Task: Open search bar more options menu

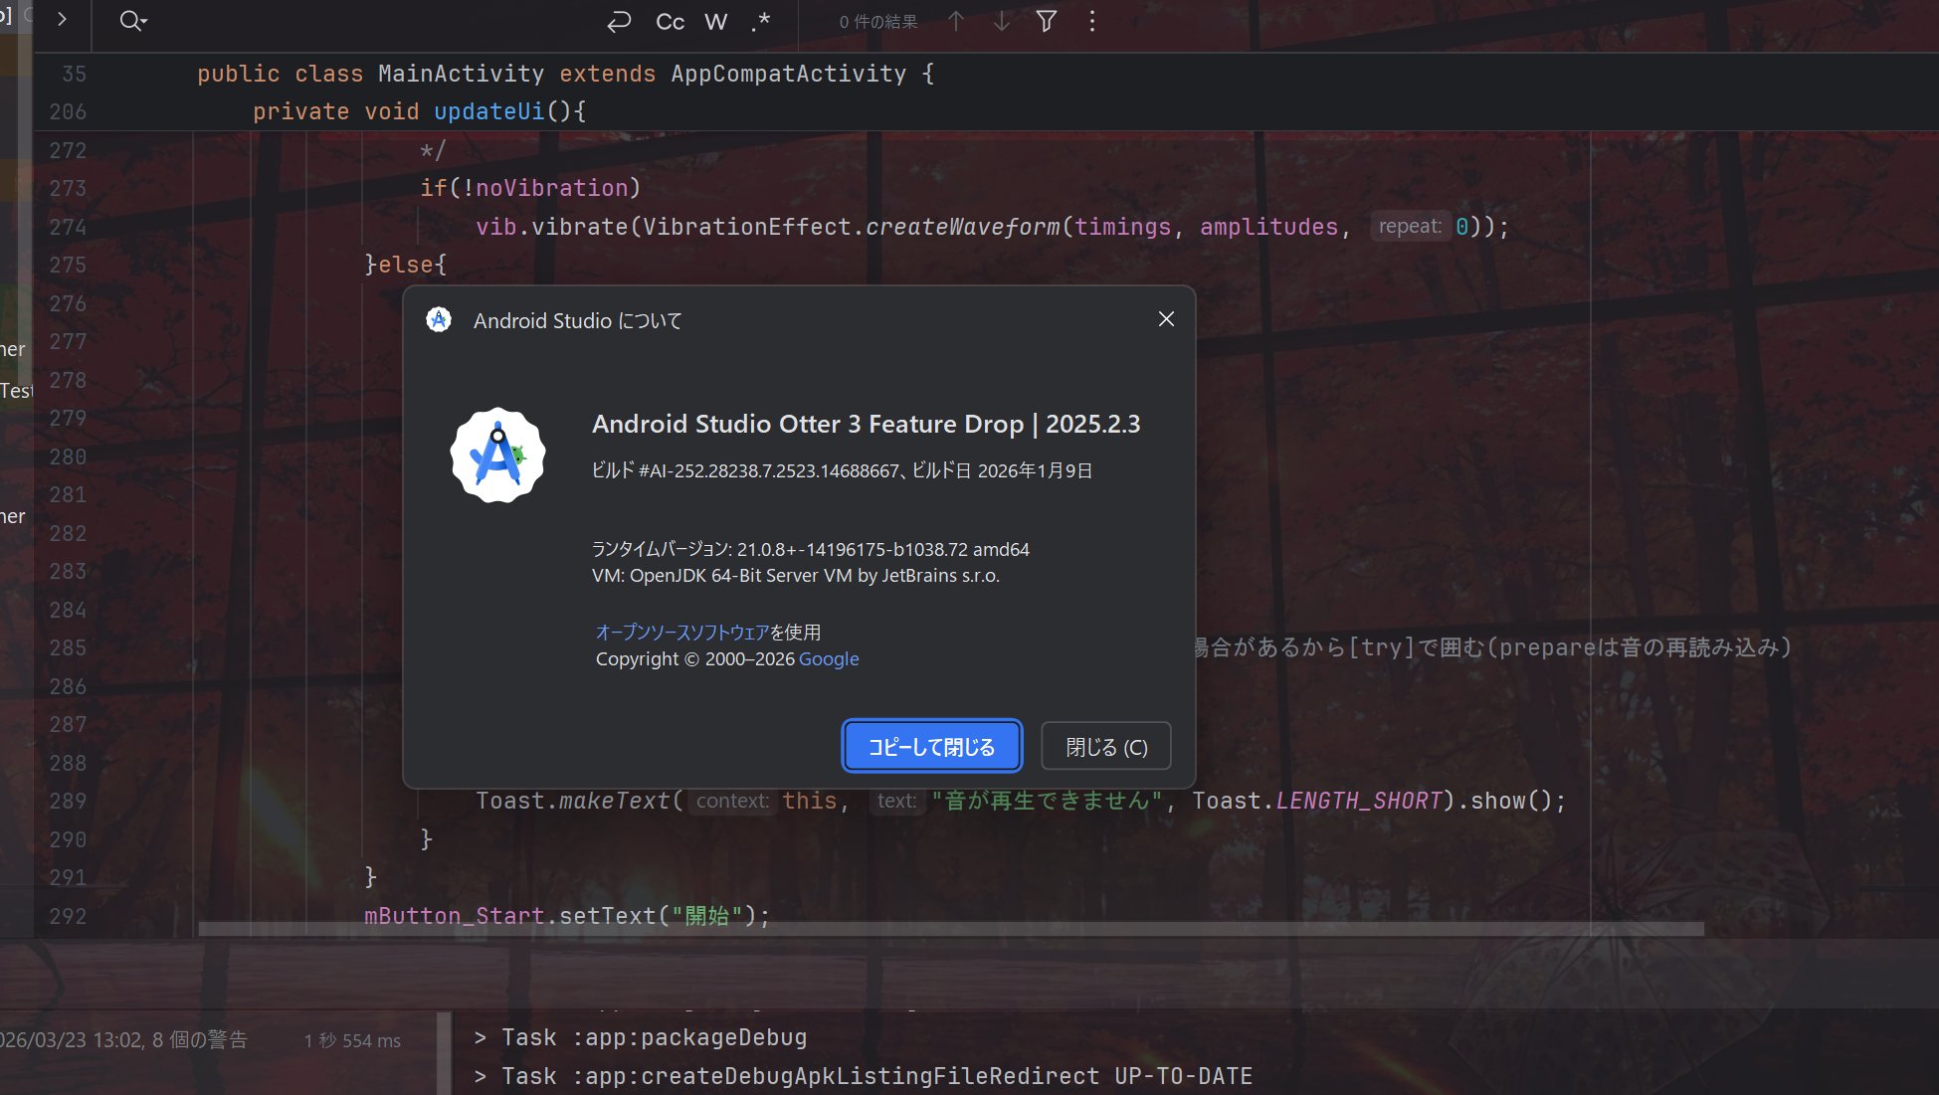Action: coord(1091,21)
